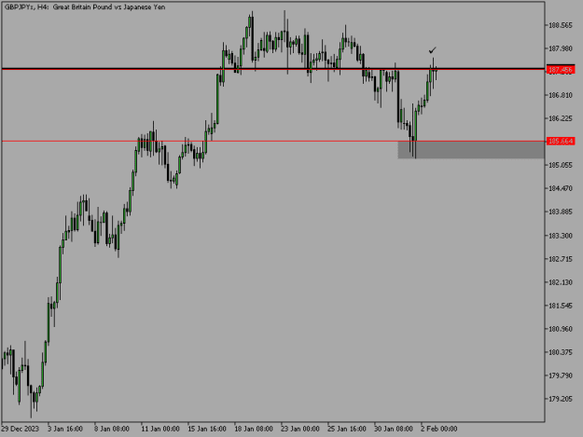The width and height of the screenshot is (583, 437).
Task: Click the 179.790 price scale label
Action: coord(561,376)
